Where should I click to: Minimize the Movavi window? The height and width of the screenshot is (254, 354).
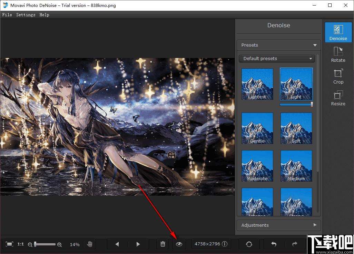coord(314,5)
